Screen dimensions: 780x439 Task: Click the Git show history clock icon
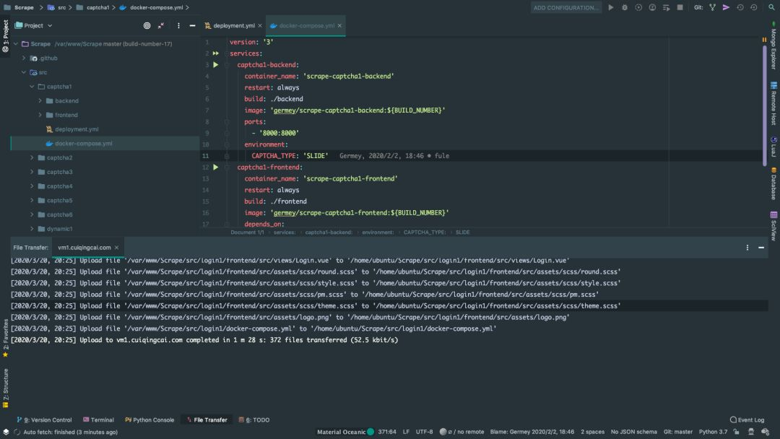point(740,7)
